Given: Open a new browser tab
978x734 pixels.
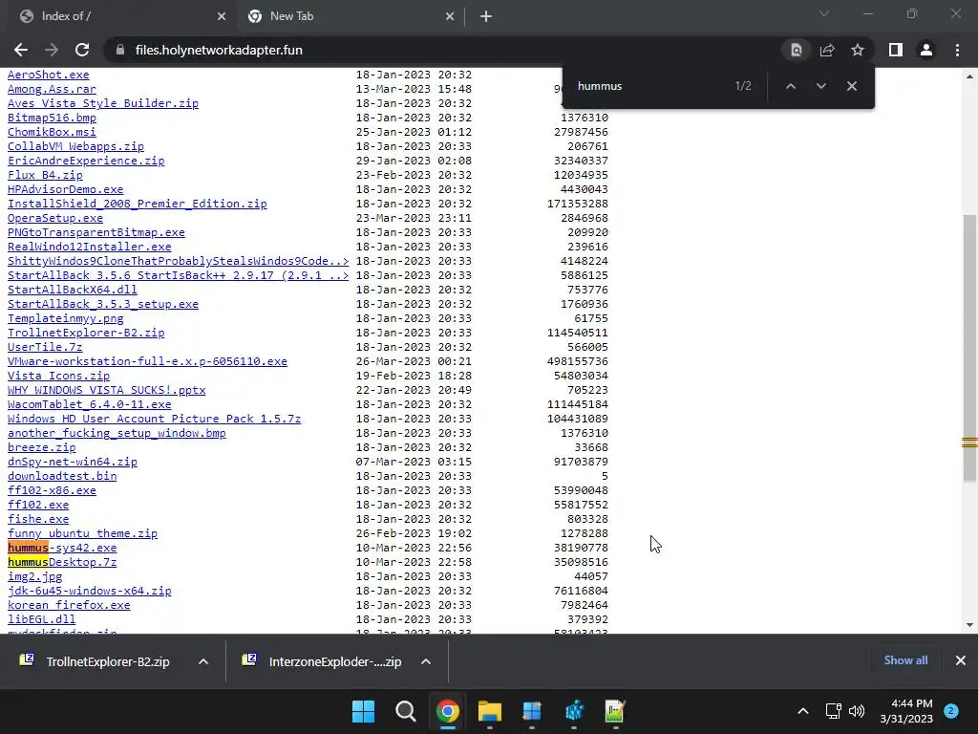Looking at the screenshot, I should pos(486,17).
